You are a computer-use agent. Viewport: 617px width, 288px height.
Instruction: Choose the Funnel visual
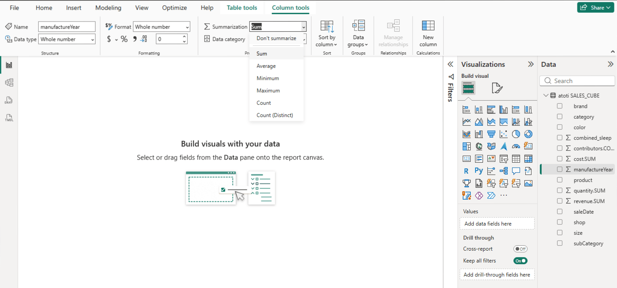point(491,134)
